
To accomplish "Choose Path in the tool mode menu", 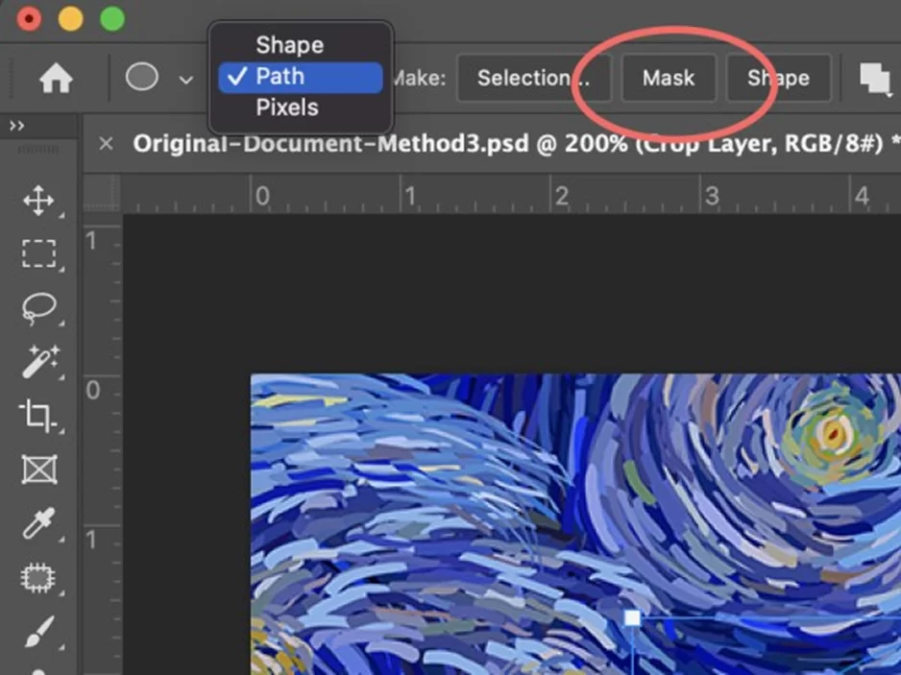I will click(301, 77).
